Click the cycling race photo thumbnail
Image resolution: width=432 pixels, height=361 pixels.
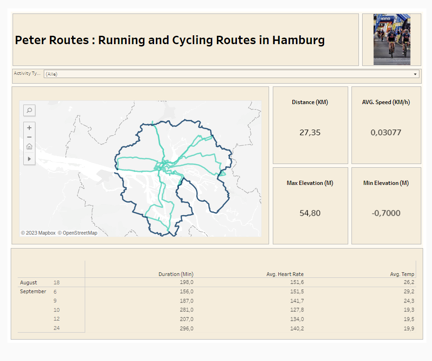pos(391,39)
